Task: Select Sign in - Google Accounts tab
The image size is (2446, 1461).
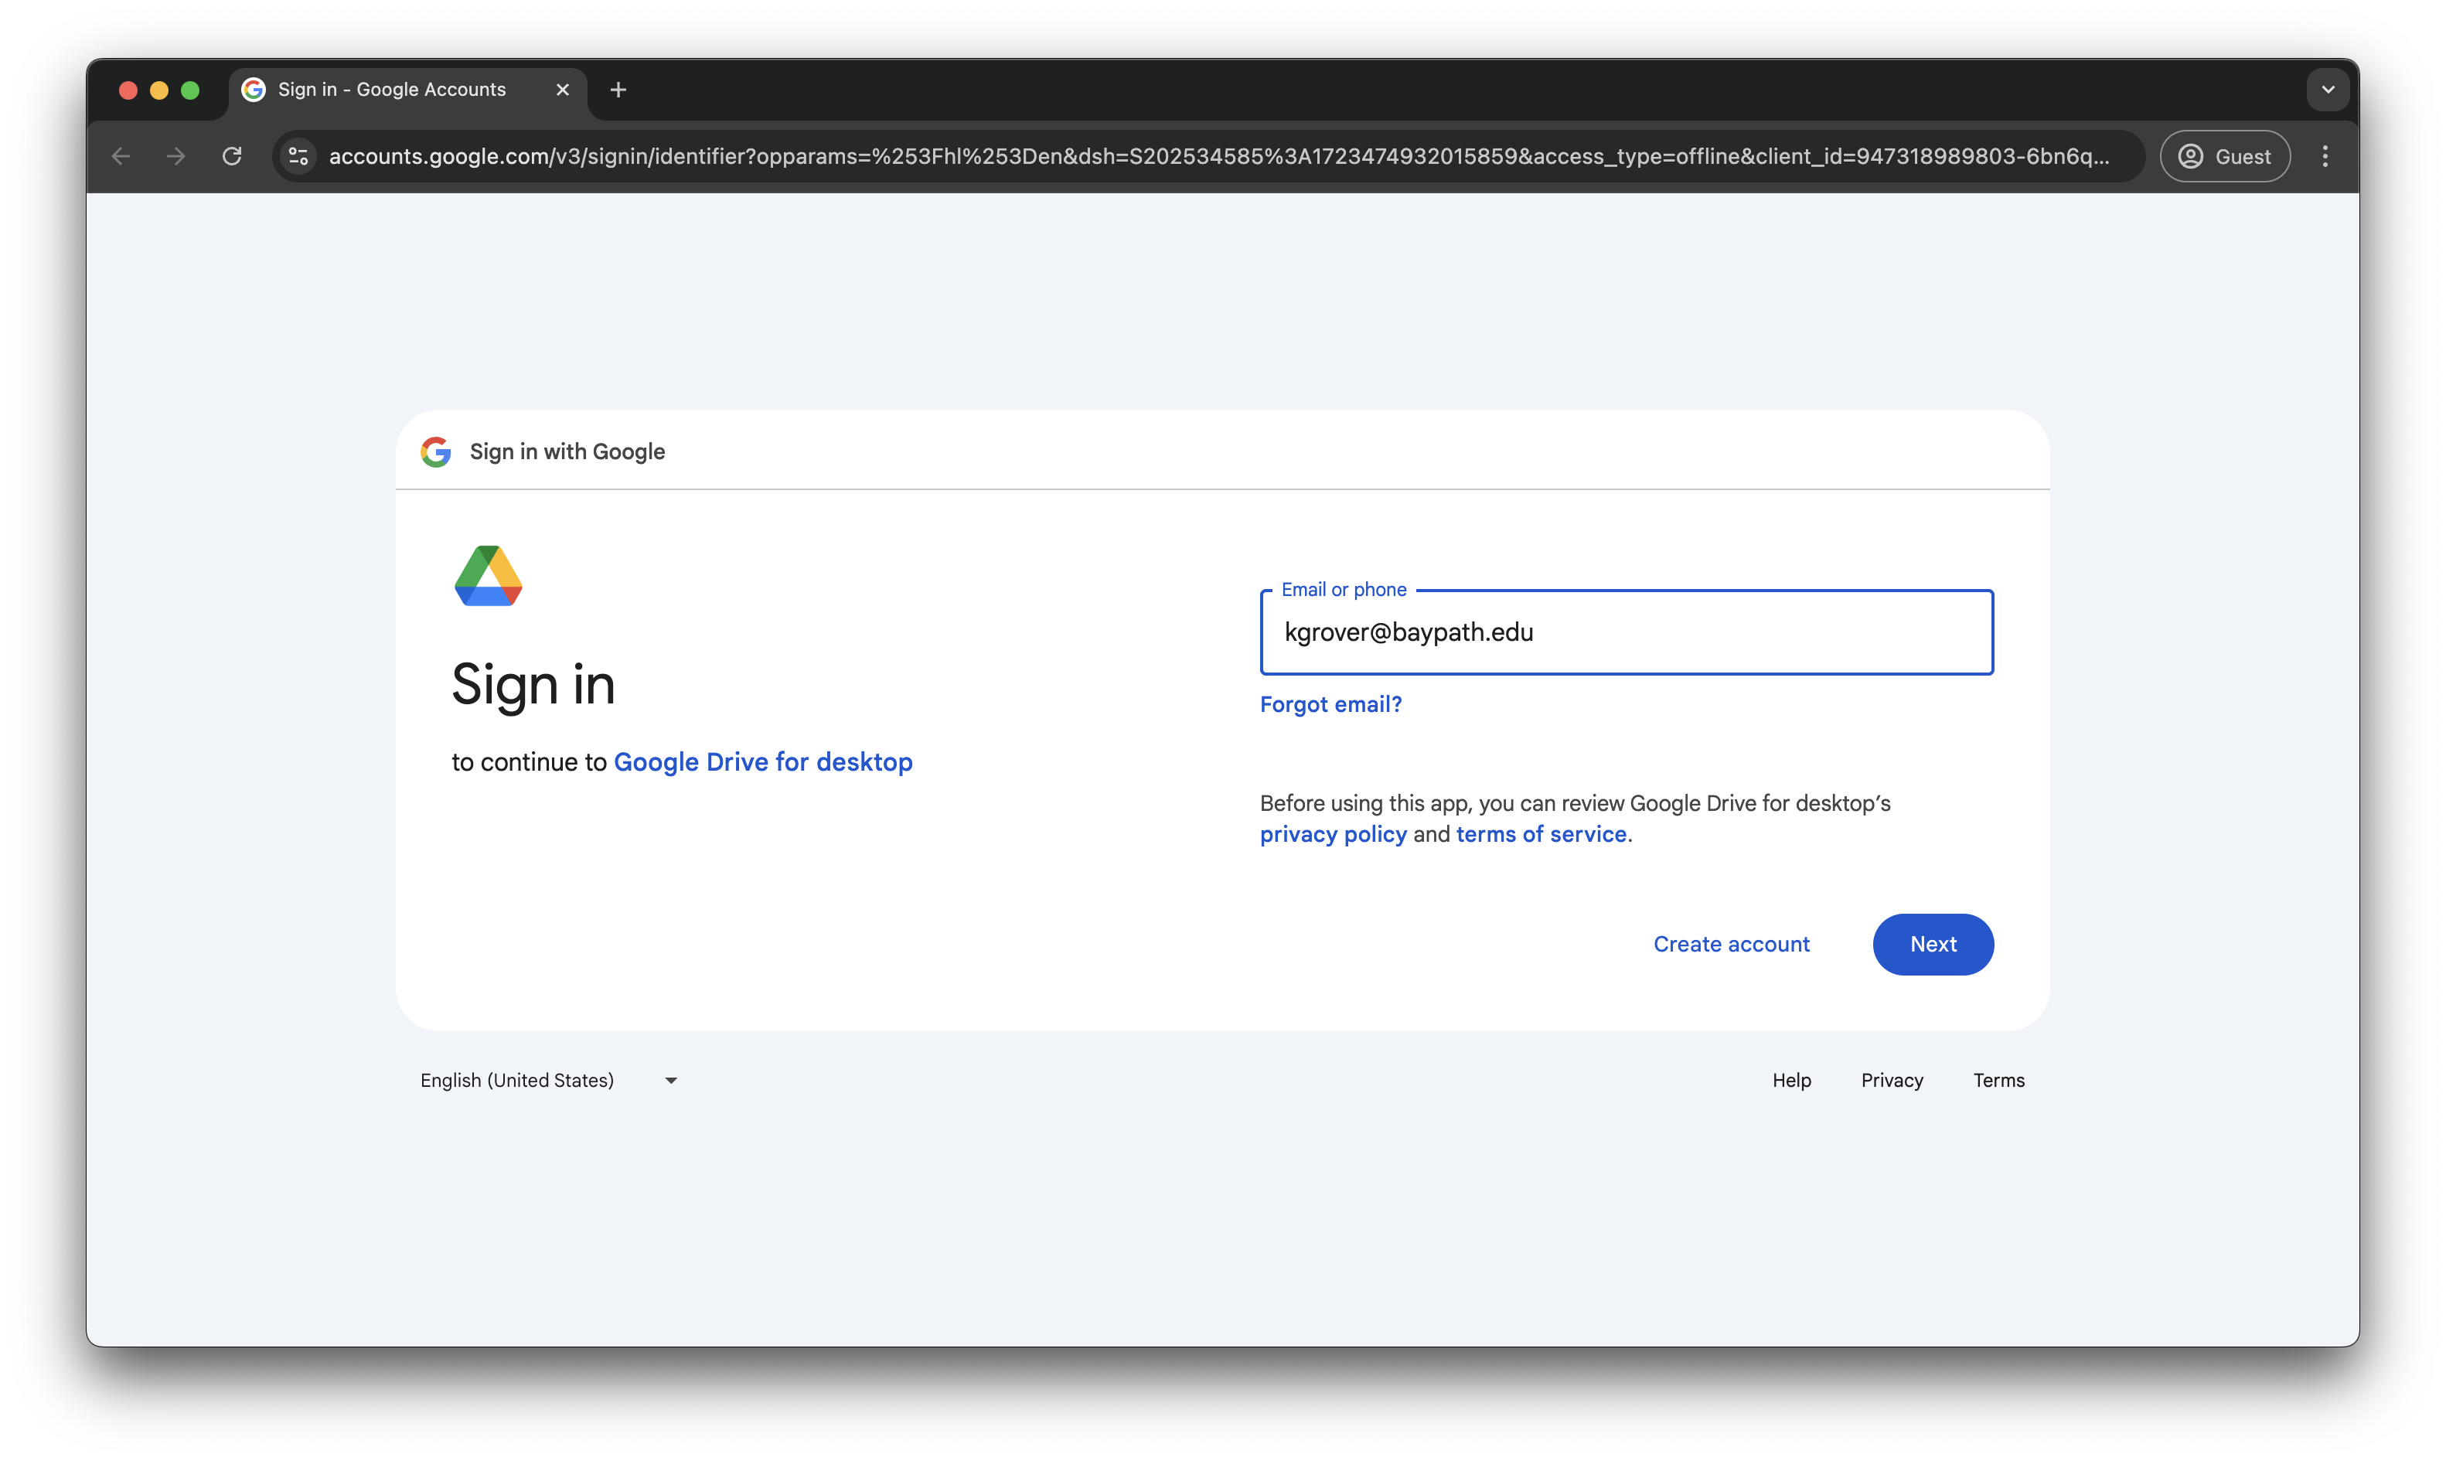Action: click(392, 90)
